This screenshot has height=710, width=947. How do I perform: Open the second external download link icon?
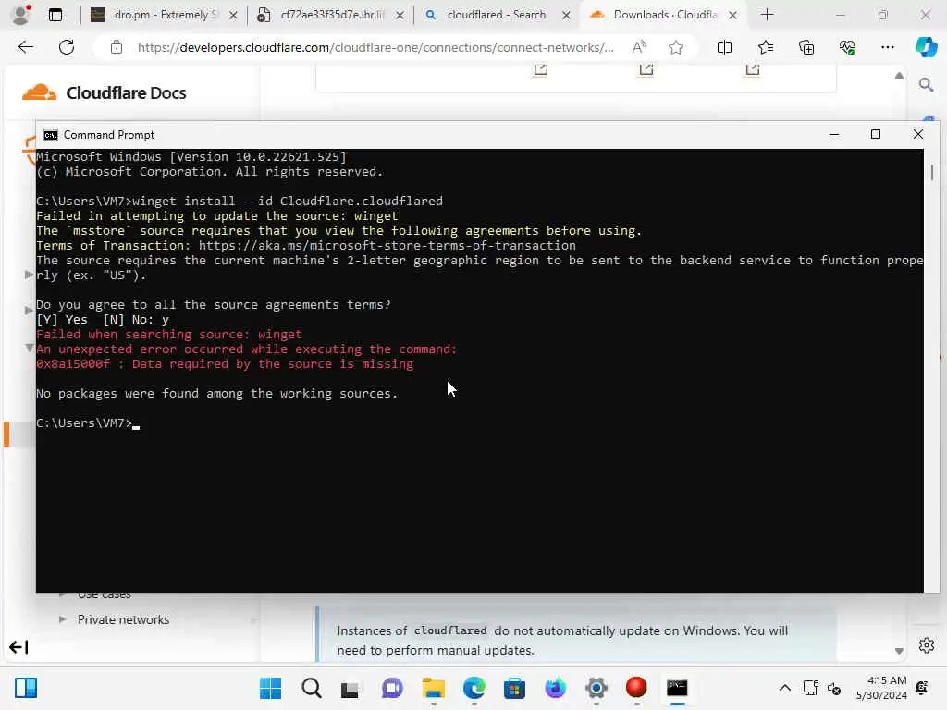pos(646,69)
